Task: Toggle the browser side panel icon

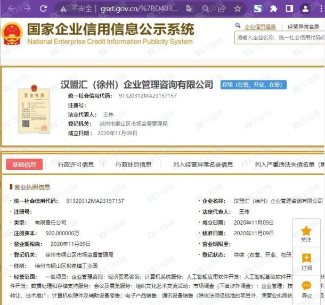Action: pos(289,9)
